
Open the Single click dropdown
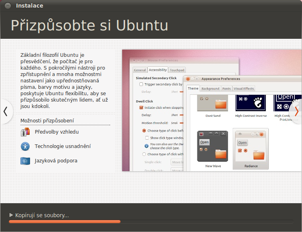click(x=176, y=162)
